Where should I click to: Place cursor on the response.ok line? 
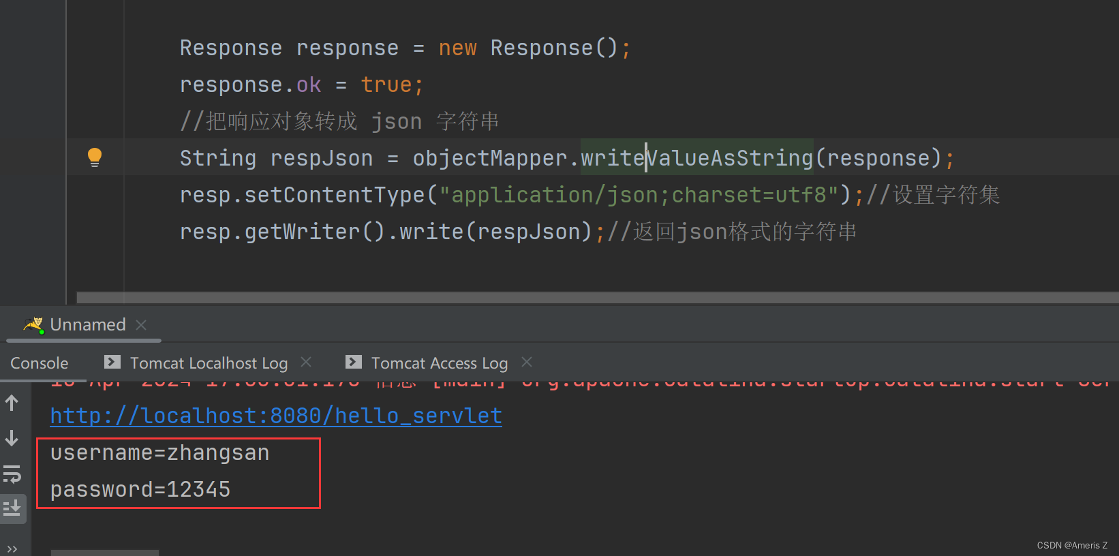300,84
